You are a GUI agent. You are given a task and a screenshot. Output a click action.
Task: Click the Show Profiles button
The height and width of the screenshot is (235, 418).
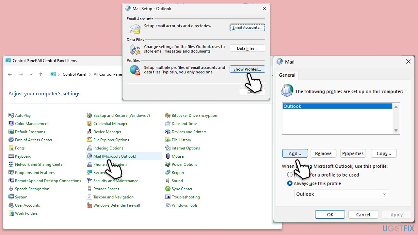pyautogui.click(x=247, y=69)
